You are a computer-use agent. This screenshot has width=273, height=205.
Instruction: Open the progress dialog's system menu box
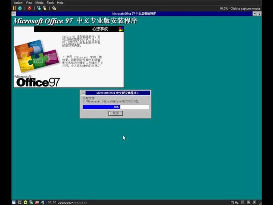(83, 93)
